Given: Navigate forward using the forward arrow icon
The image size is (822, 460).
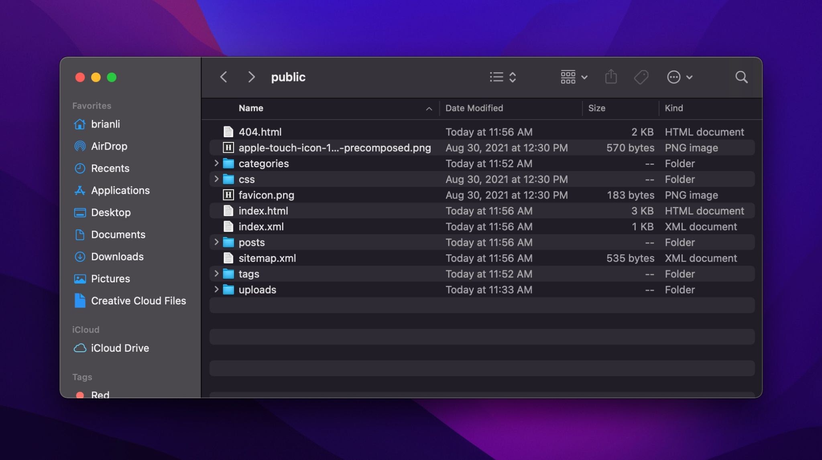Looking at the screenshot, I should pyautogui.click(x=251, y=76).
